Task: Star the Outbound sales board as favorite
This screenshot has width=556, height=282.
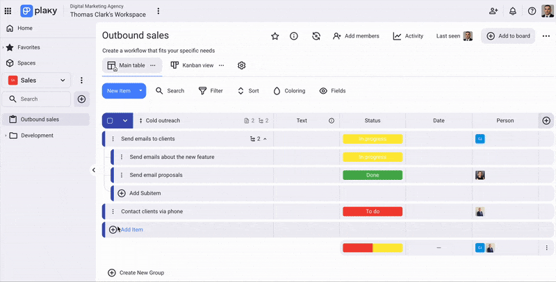Action: (x=275, y=36)
